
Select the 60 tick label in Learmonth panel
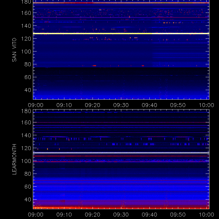click(x=28, y=187)
